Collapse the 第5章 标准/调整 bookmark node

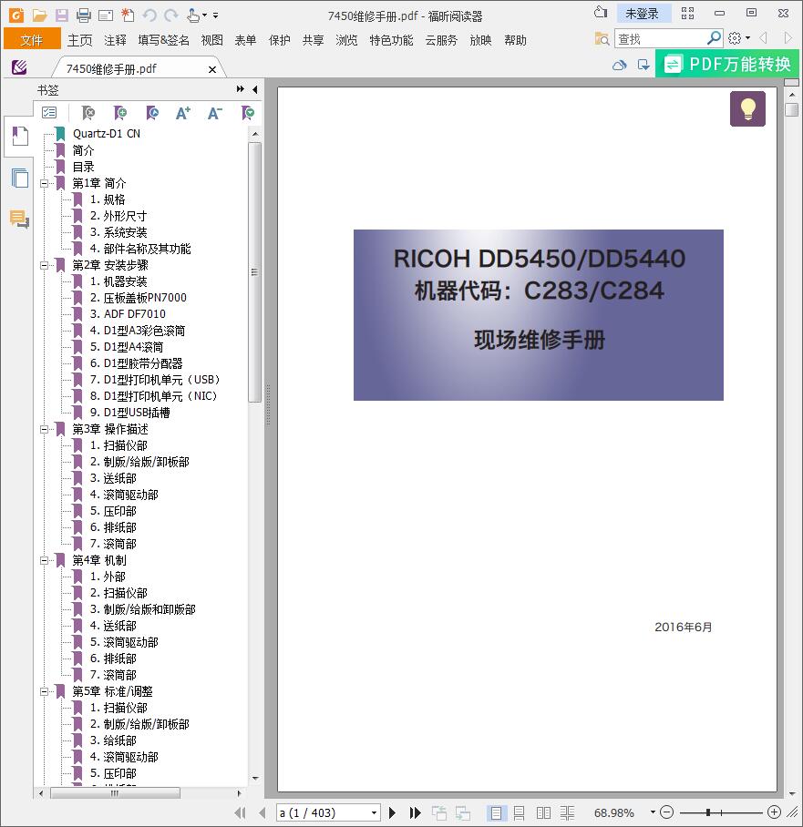tap(45, 691)
